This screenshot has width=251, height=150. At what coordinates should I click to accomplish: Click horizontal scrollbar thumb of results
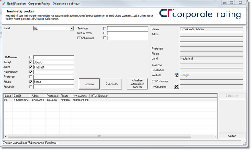[x=99, y=136]
